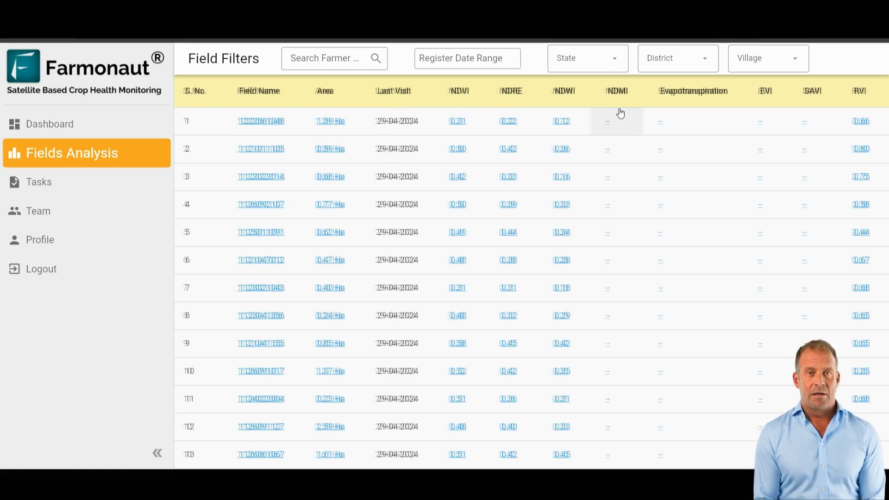Viewport: 889px width, 500px height.
Task: Click the EVI column header
Action: pos(765,91)
